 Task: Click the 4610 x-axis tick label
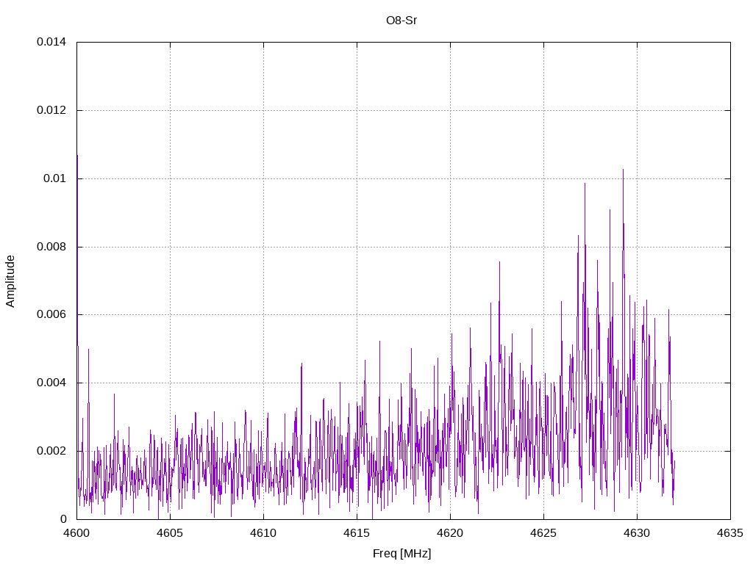coord(263,533)
